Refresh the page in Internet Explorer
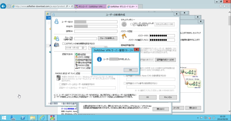Screen dimensions: 231x121 [72, 6]
